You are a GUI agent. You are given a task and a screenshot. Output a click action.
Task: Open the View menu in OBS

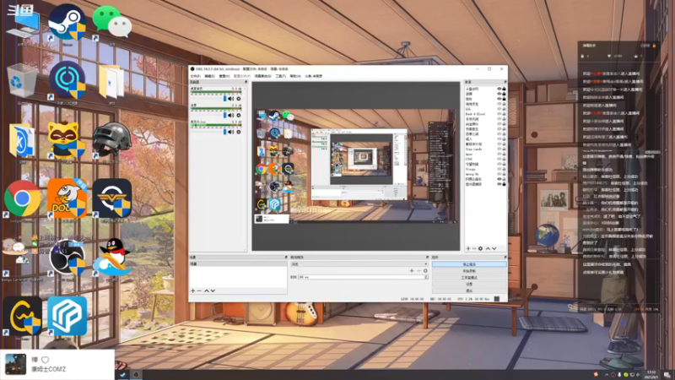coord(224,76)
